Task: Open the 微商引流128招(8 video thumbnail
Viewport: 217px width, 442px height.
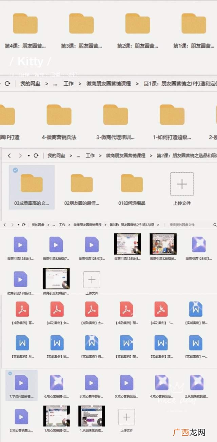Action: (127, 244)
